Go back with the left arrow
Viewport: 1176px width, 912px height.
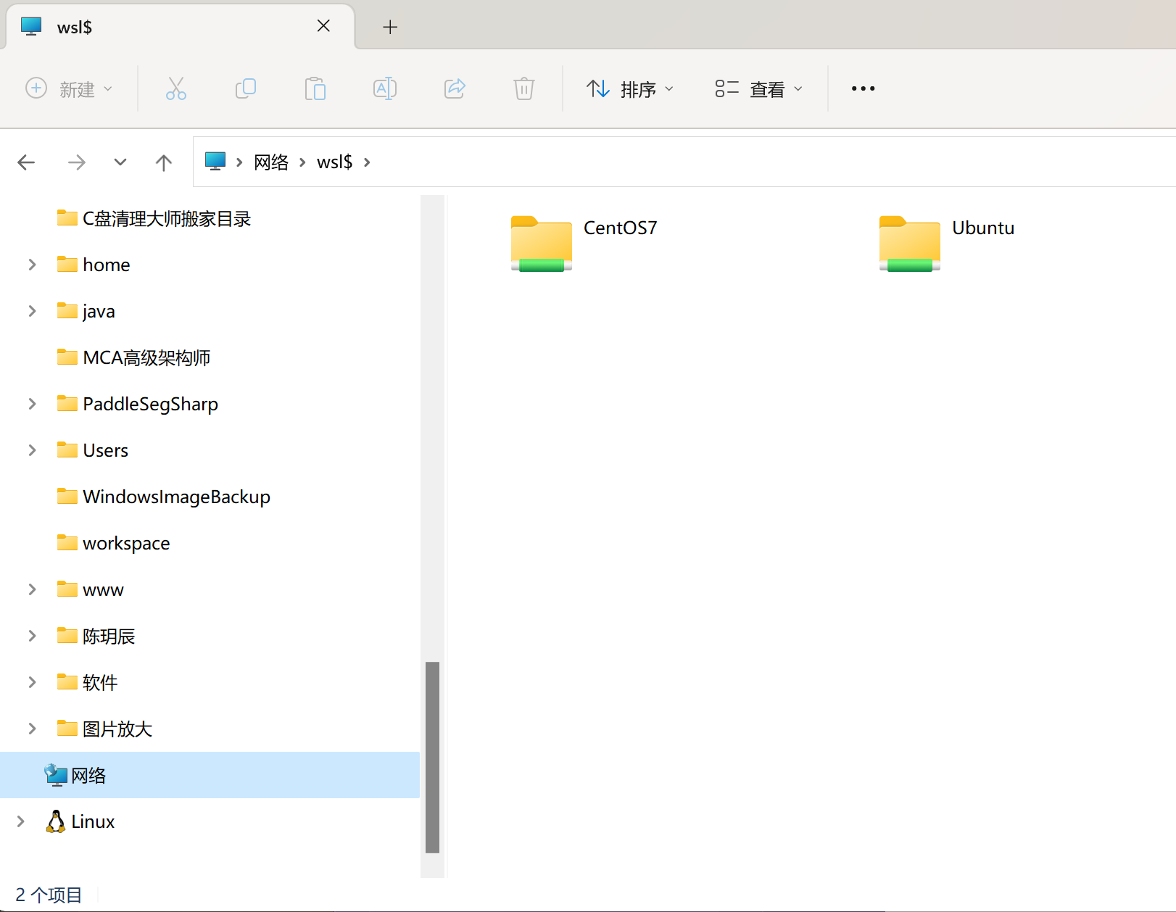coord(26,162)
